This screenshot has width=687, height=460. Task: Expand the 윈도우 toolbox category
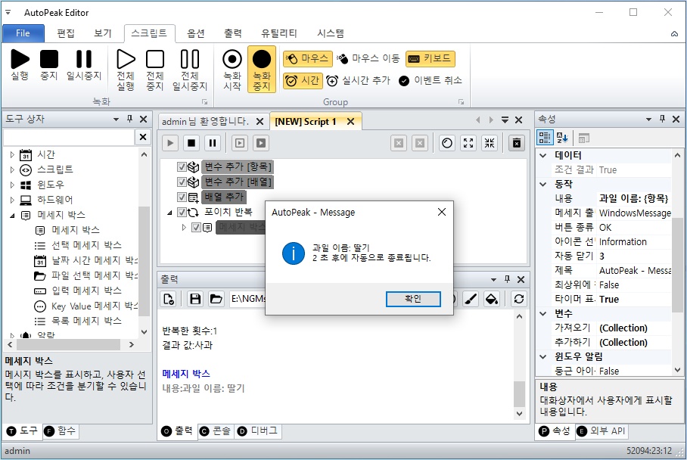point(12,185)
